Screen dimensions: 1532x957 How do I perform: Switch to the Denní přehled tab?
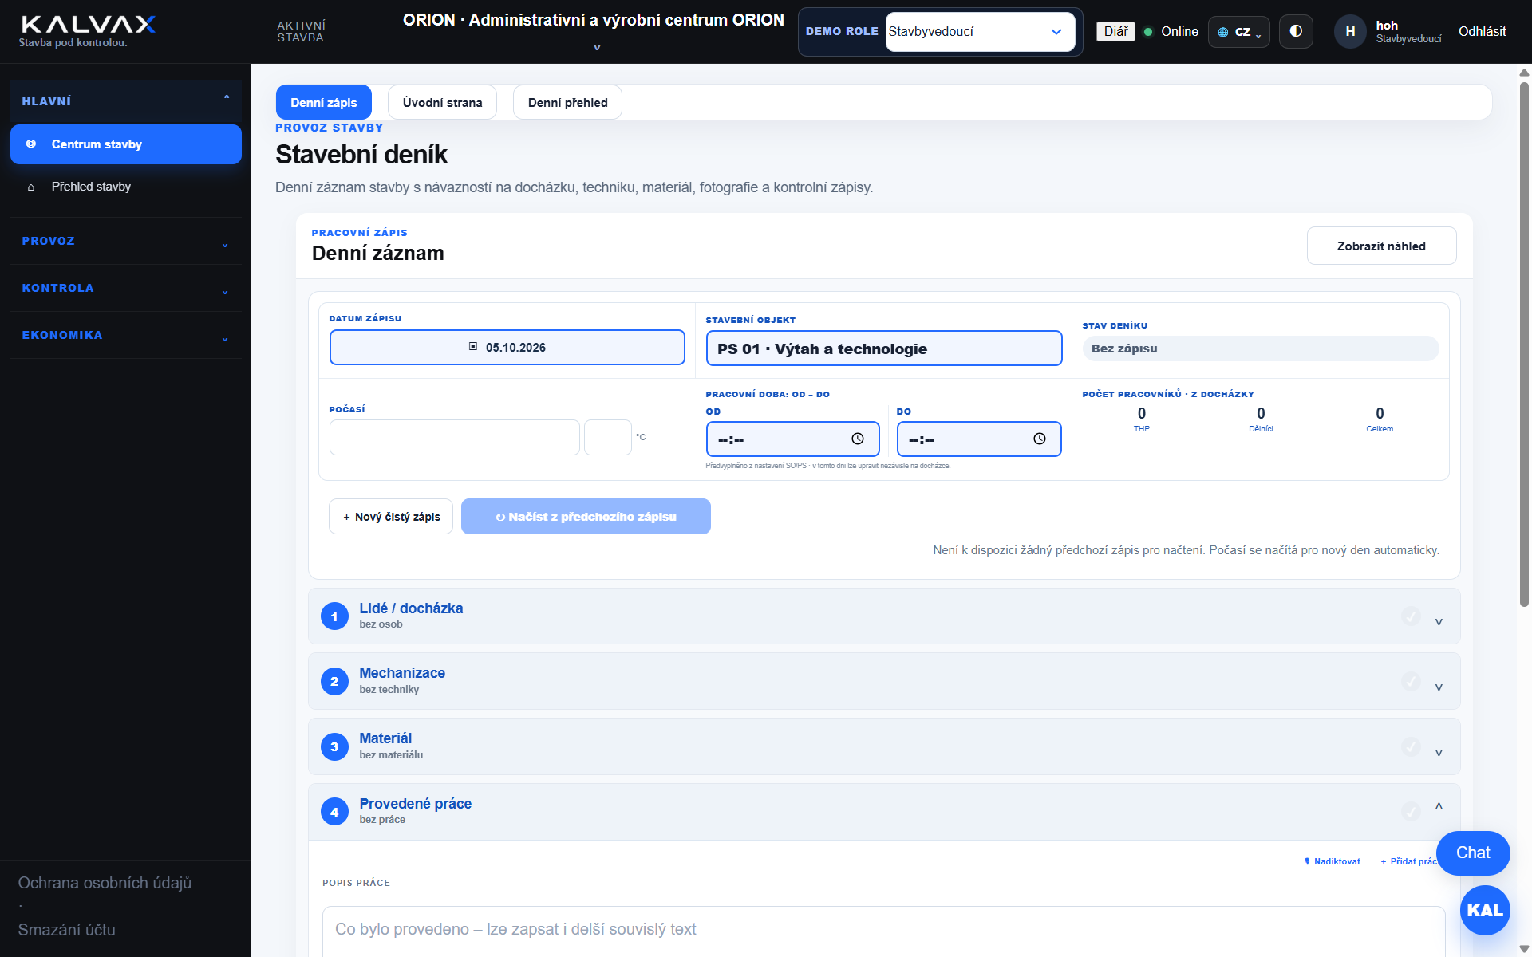pyautogui.click(x=567, y=102)
